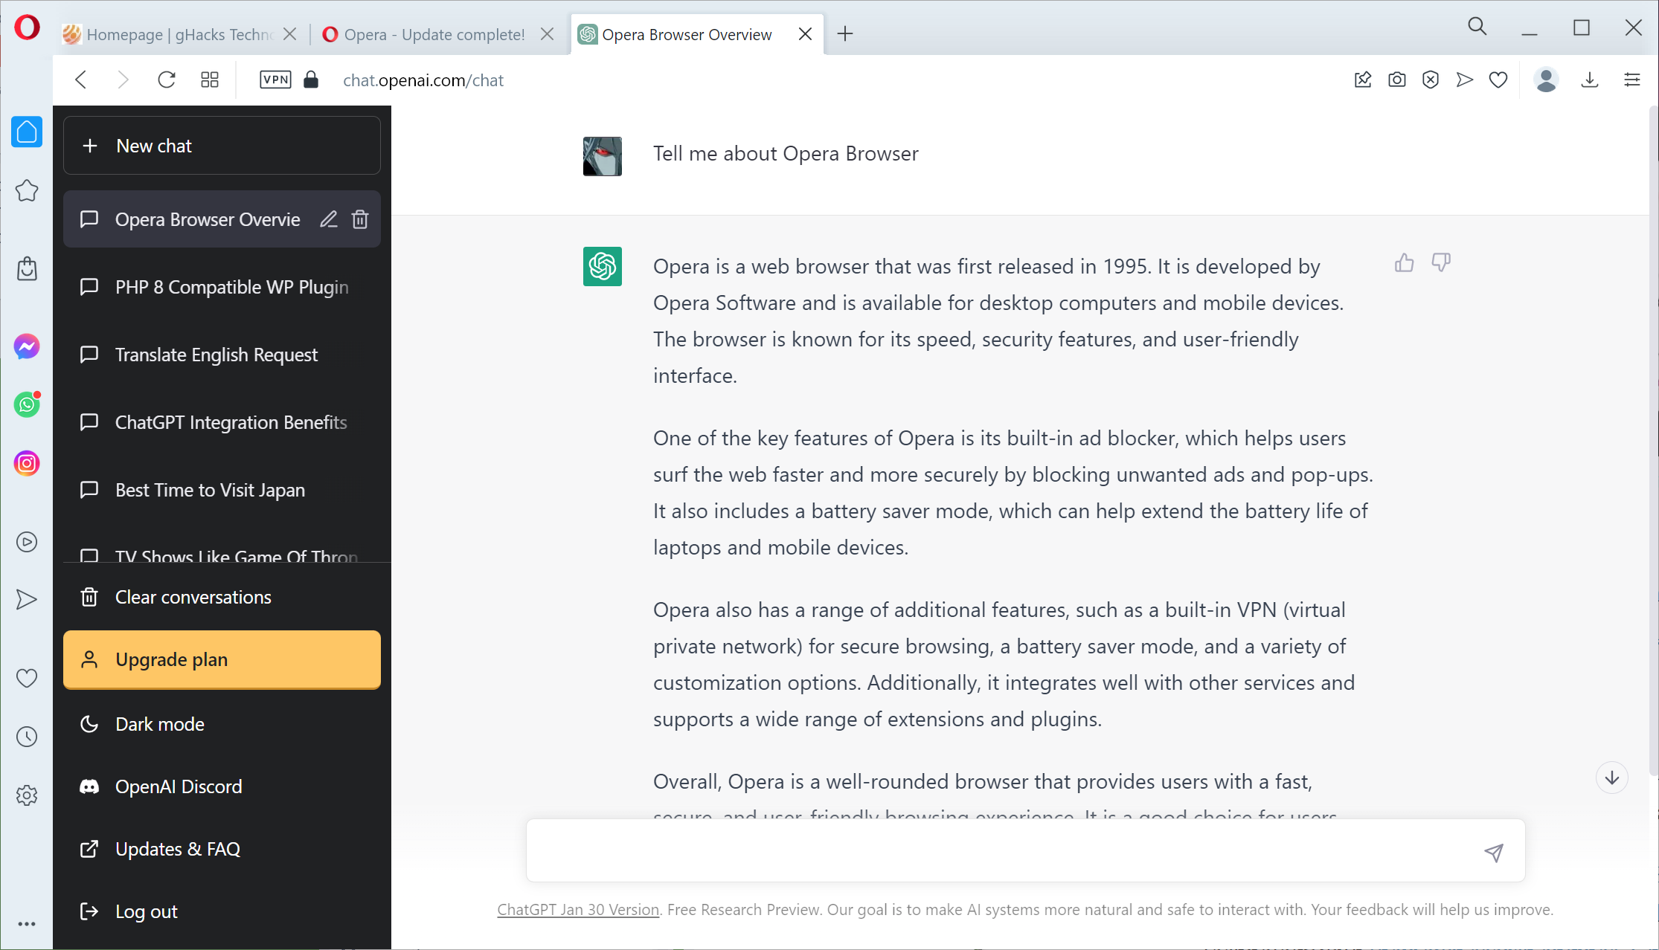
Task: Click Clear conversations option
Action: [193, 597]
